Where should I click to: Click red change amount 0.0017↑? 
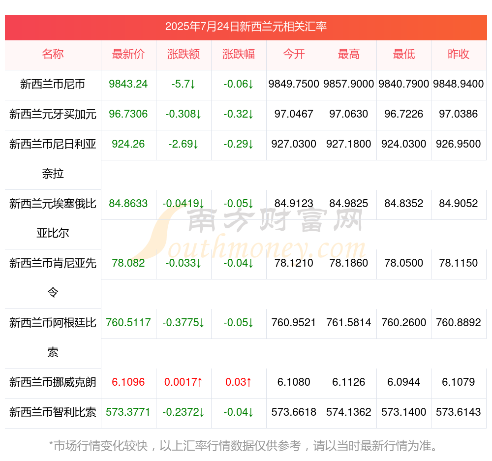point(184,382)
